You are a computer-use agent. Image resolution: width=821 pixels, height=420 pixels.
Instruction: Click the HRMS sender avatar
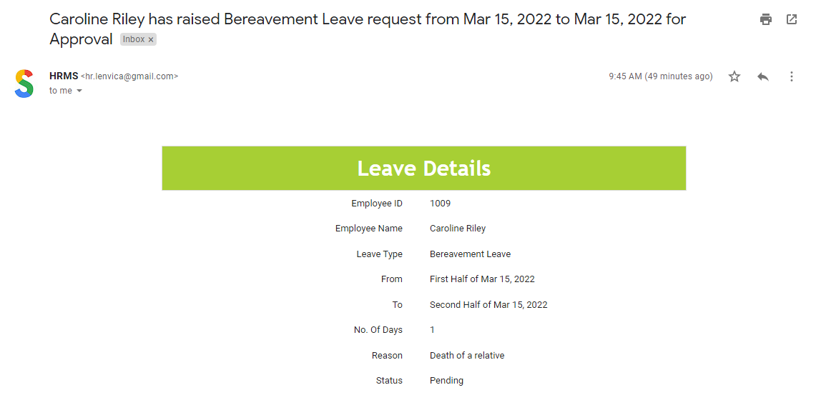[x=24, y=84]
